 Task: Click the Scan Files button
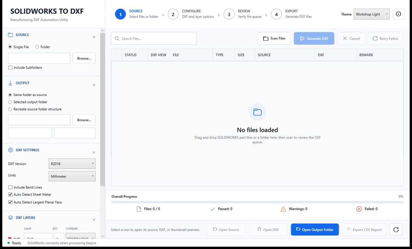274,39
